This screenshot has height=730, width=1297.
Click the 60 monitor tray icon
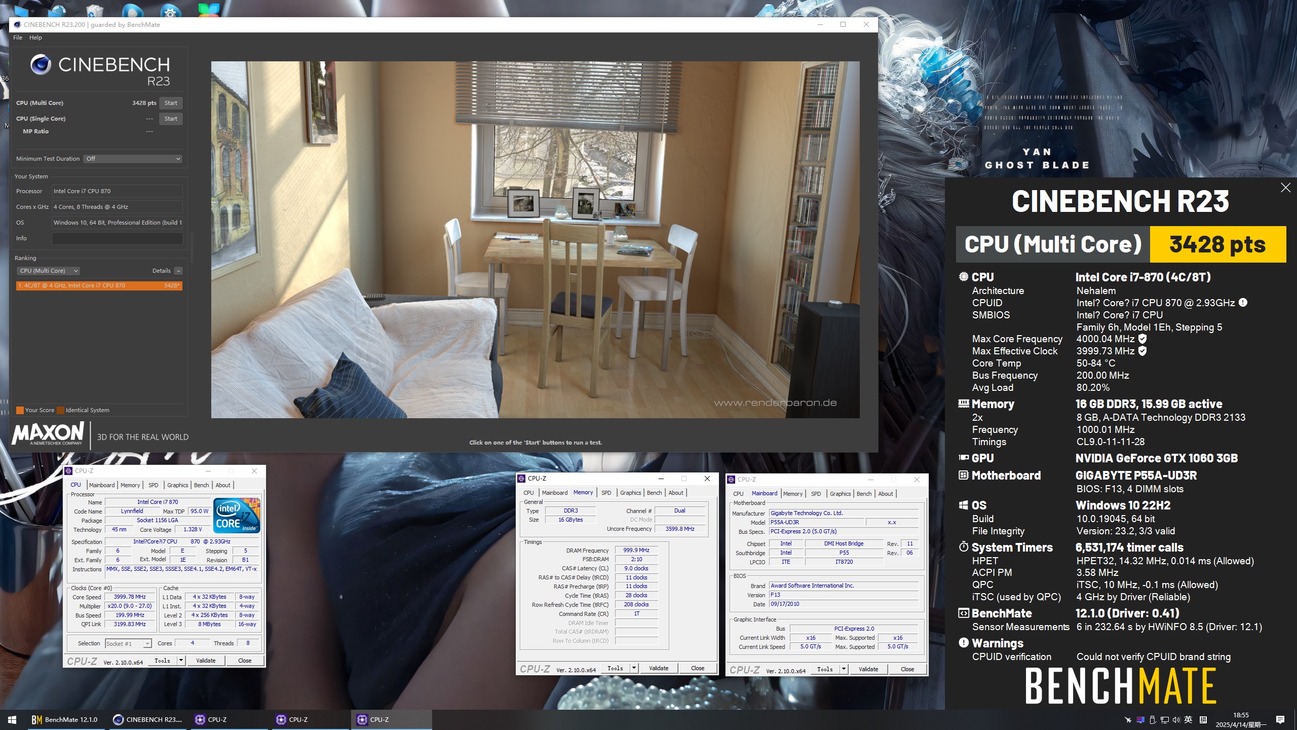1140,719
